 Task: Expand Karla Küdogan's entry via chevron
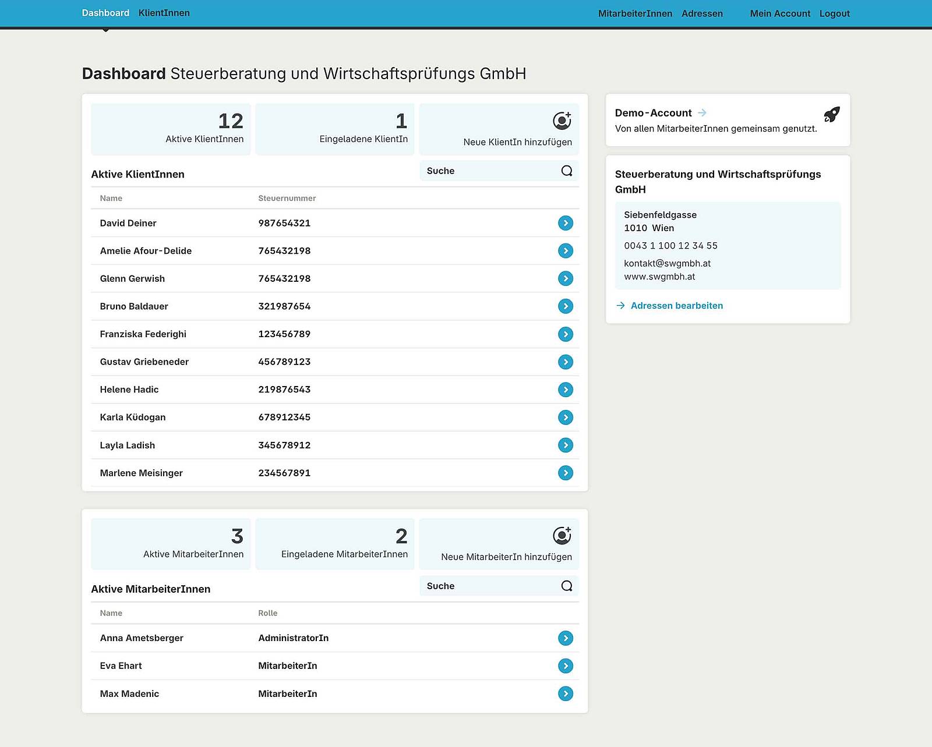[x=565, y=417]
